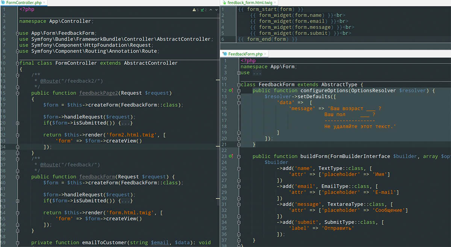Click previous-problem up arrow in inspections widget
The image size is (451, 247).
211,10
